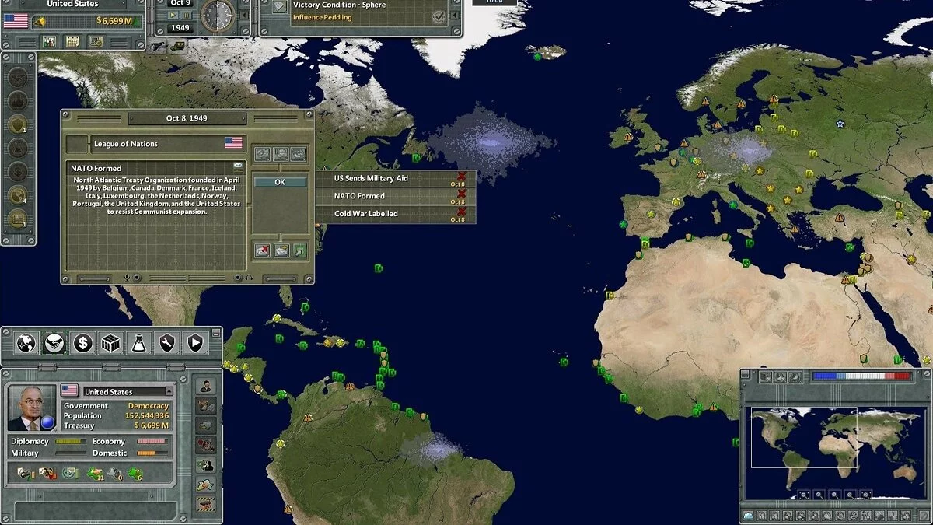Dismiss the NATO Formed alert red X

(462, 194)
